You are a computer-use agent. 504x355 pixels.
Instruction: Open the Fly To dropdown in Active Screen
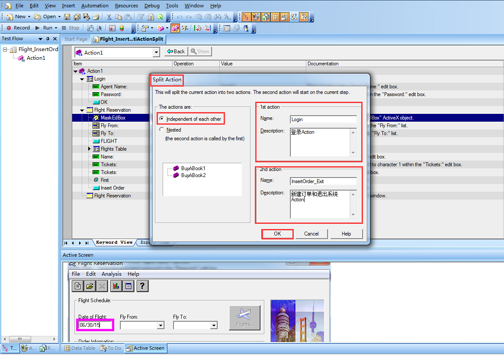(x=214, y=326)
